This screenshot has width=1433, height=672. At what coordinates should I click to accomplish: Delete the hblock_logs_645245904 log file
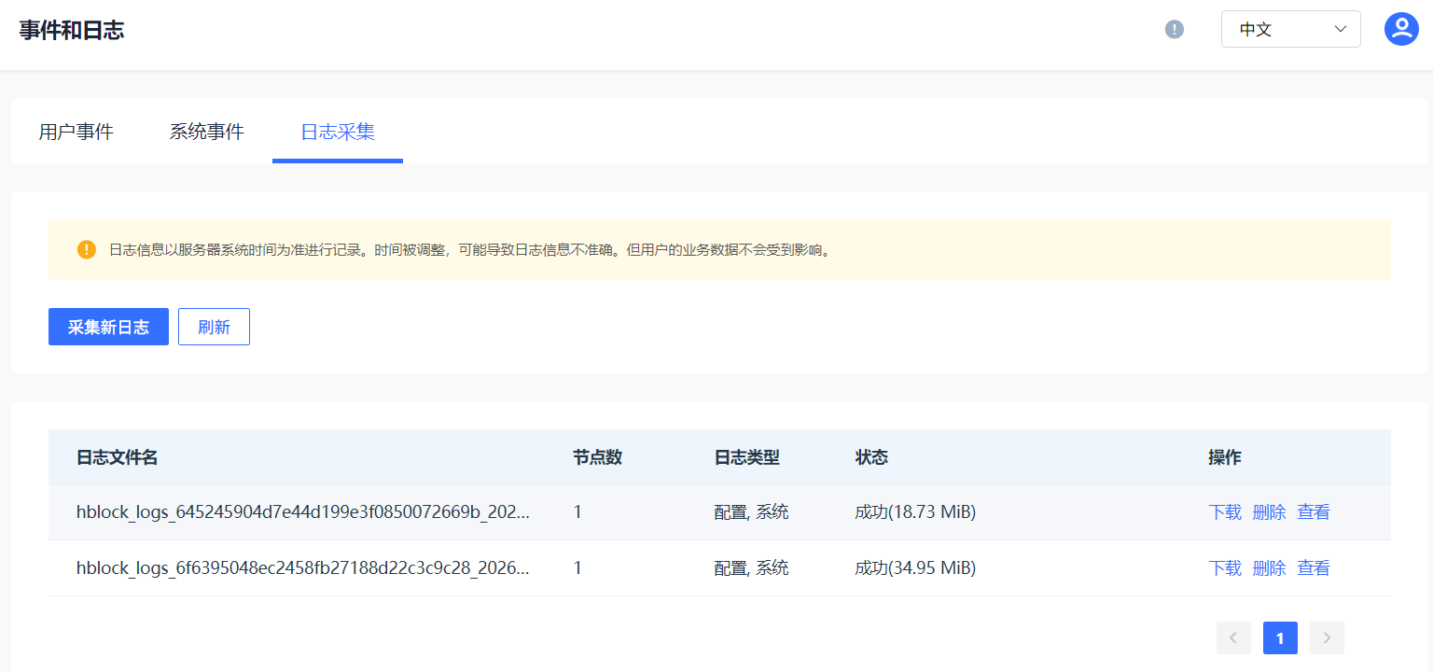(x=1269, y=511)
